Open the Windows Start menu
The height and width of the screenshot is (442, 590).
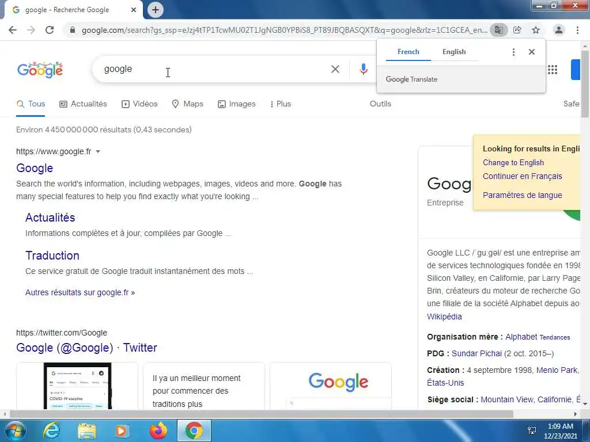[15, 430]
